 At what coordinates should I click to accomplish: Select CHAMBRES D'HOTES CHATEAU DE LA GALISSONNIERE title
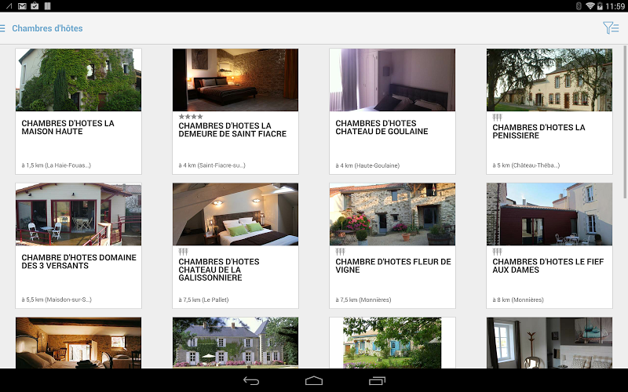click(x=219, y=270)
